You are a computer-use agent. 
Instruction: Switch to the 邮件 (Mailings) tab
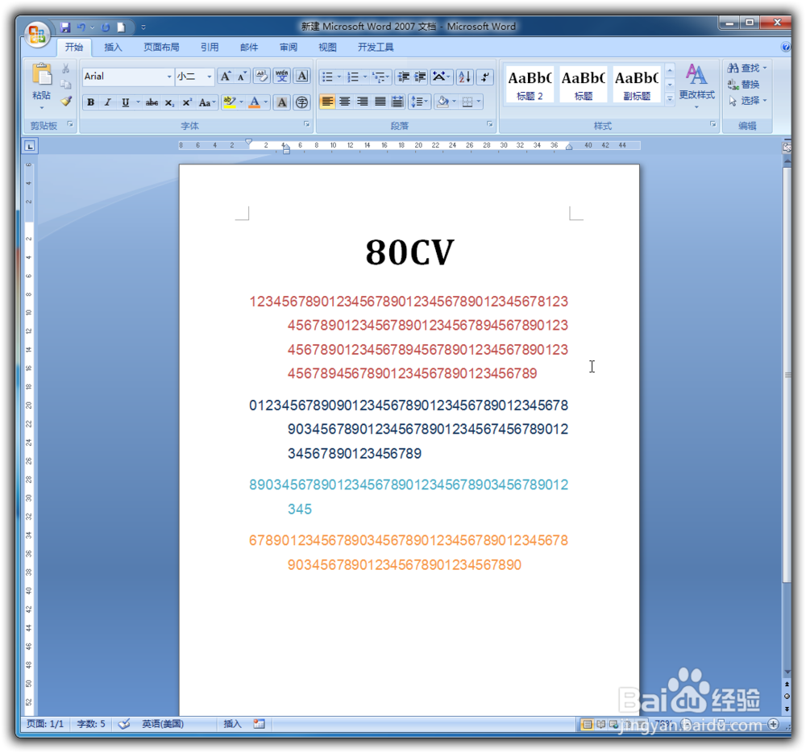(x=249, y=48)
